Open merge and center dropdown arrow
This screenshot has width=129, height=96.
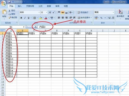pos(91,18)
